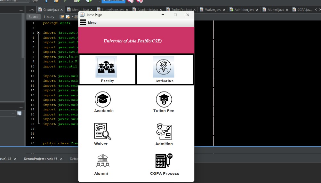Screen dimensions: 321x183
Task: Open the empty combo box in left panel
Action: (8, 113)
